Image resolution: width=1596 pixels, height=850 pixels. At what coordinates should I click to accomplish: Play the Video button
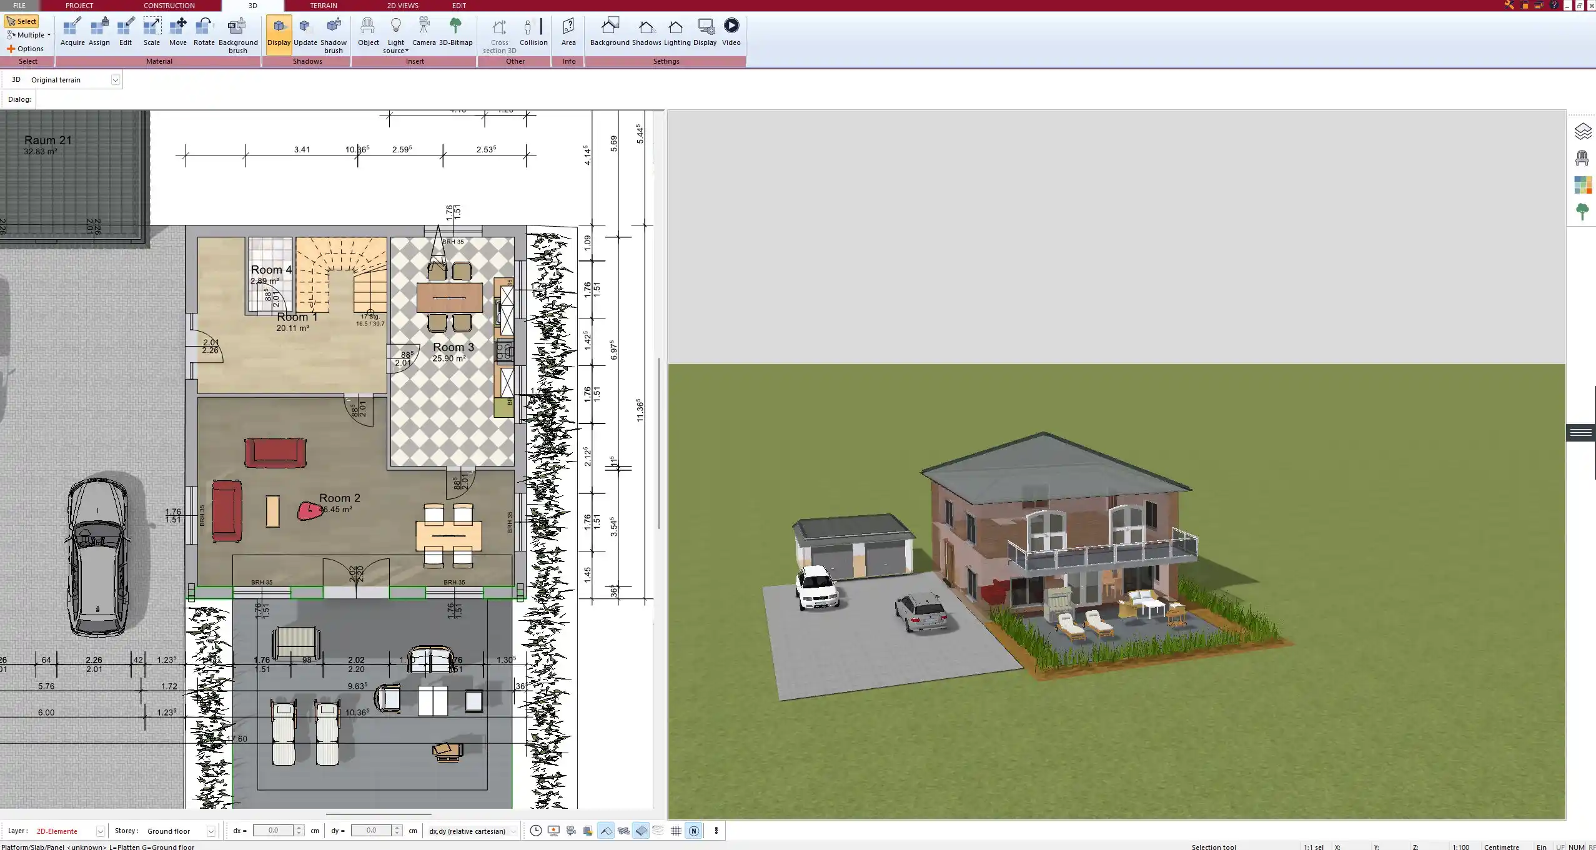pyautogui.click(x=731, y=32)
